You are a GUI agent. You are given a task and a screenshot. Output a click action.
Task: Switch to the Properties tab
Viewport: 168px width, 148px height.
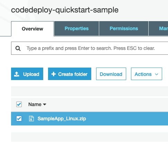click(x=76, y=28)
